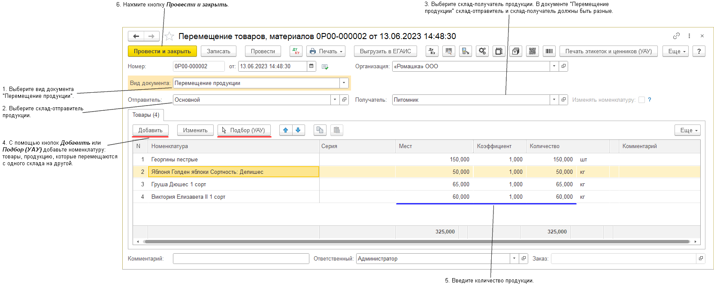Click the gears settings icon in toolbar
The width and height of the screenshot is (714, 285).
(x=482, y=52)
